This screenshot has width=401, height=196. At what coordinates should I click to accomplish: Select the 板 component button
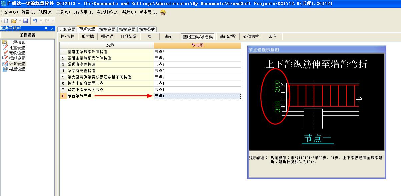(x=150, y=37)
